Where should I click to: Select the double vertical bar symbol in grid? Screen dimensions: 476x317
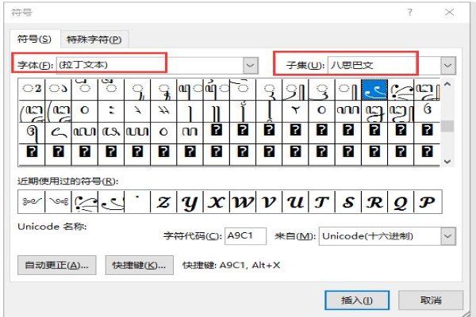click(x=216, y=111)
